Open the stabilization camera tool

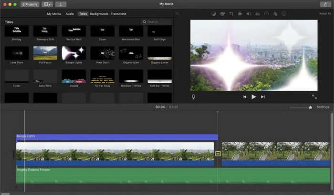(240, 14)
